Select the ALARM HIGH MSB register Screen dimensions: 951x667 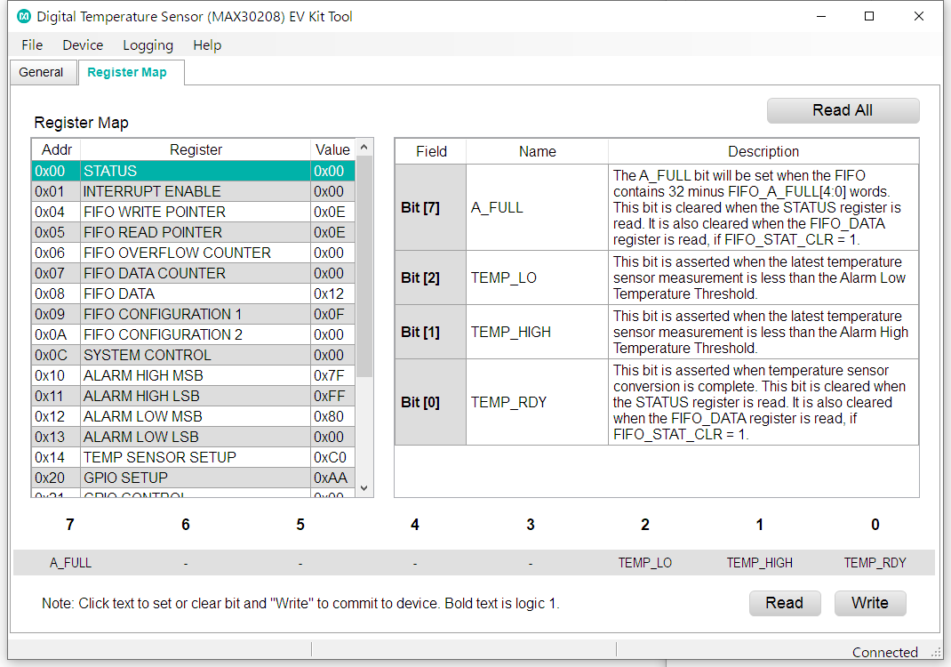coord(193,375)
